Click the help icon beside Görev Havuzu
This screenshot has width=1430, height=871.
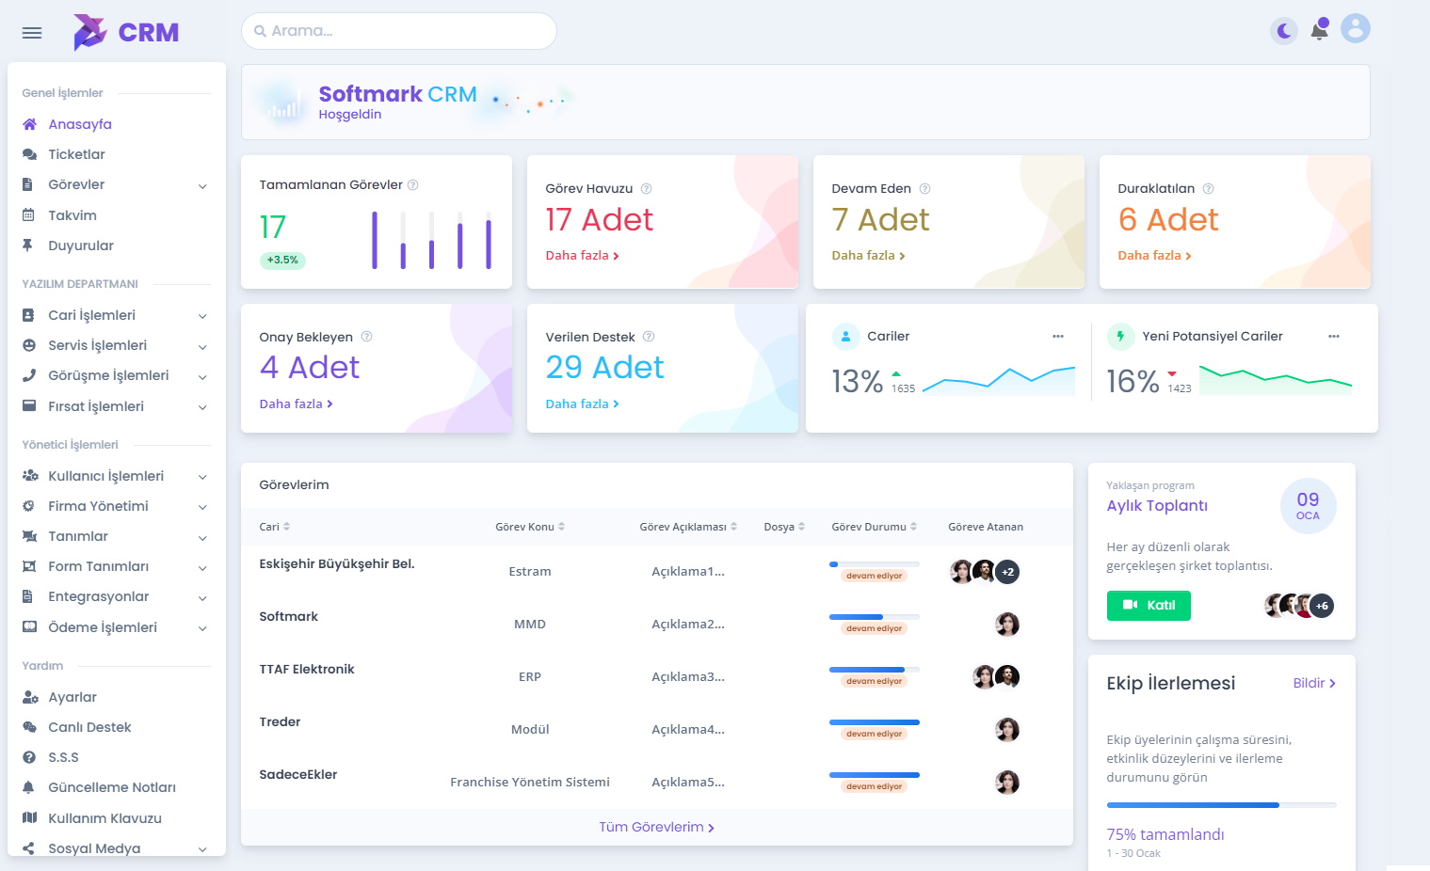click(646, 189)
